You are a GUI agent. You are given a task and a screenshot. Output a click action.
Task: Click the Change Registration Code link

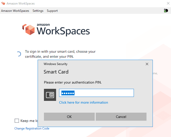(x=32, y=128)
